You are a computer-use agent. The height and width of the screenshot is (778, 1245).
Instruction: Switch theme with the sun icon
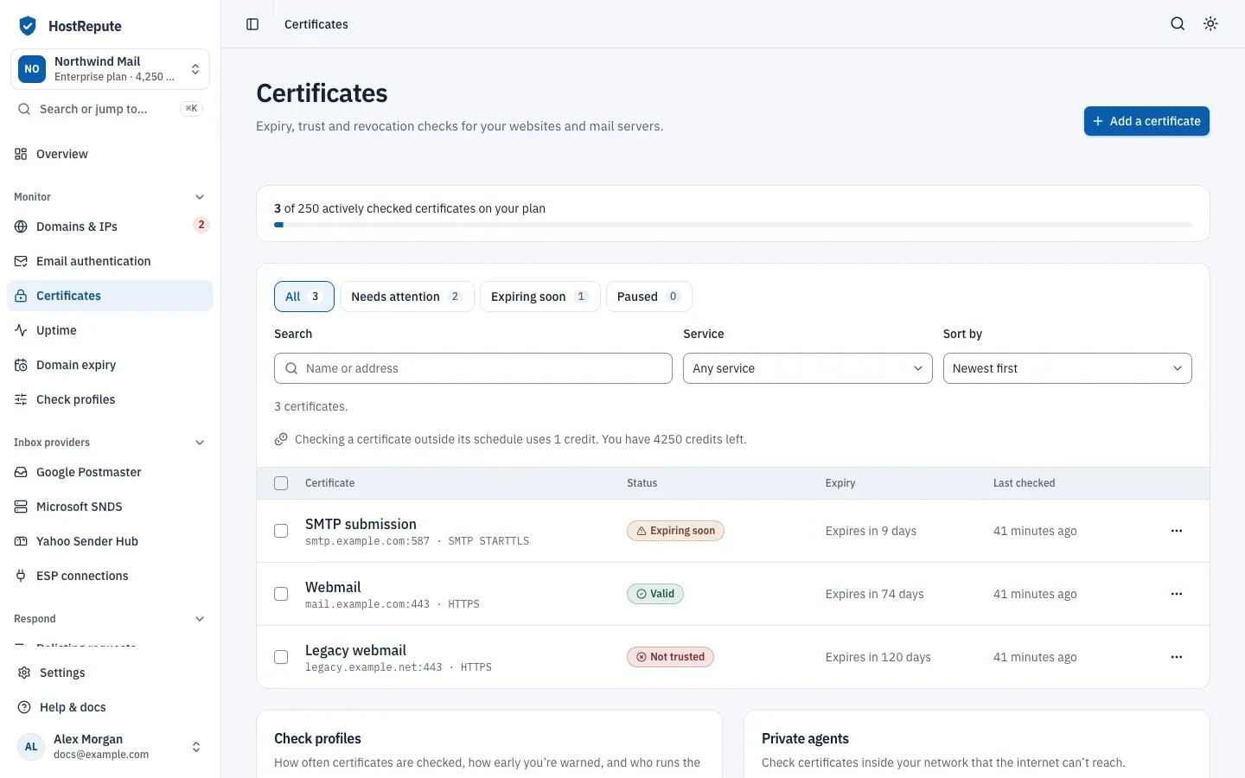coord(1210,24)
